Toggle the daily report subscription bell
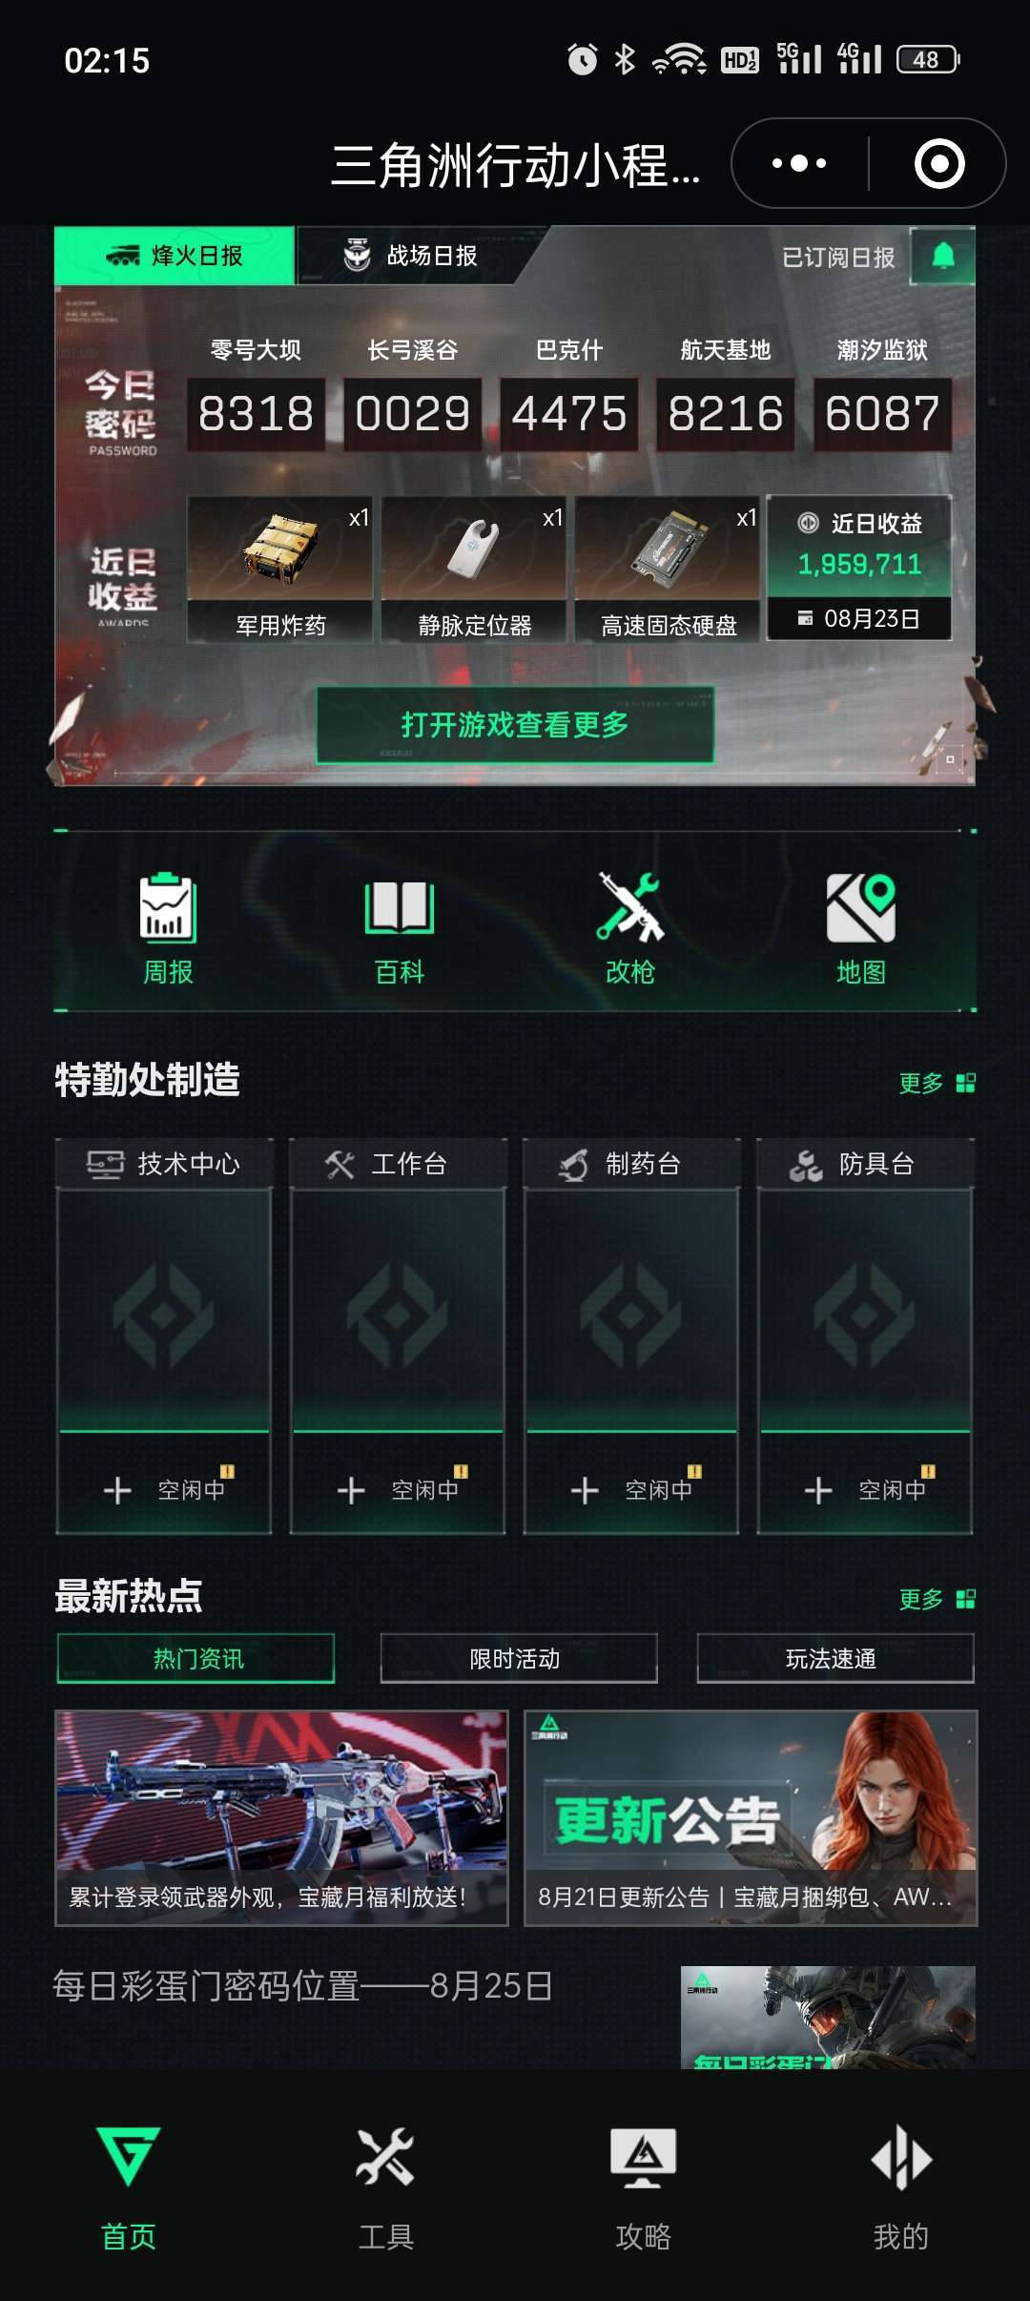Screen dimensions: 1030x2301 point(942,256)
